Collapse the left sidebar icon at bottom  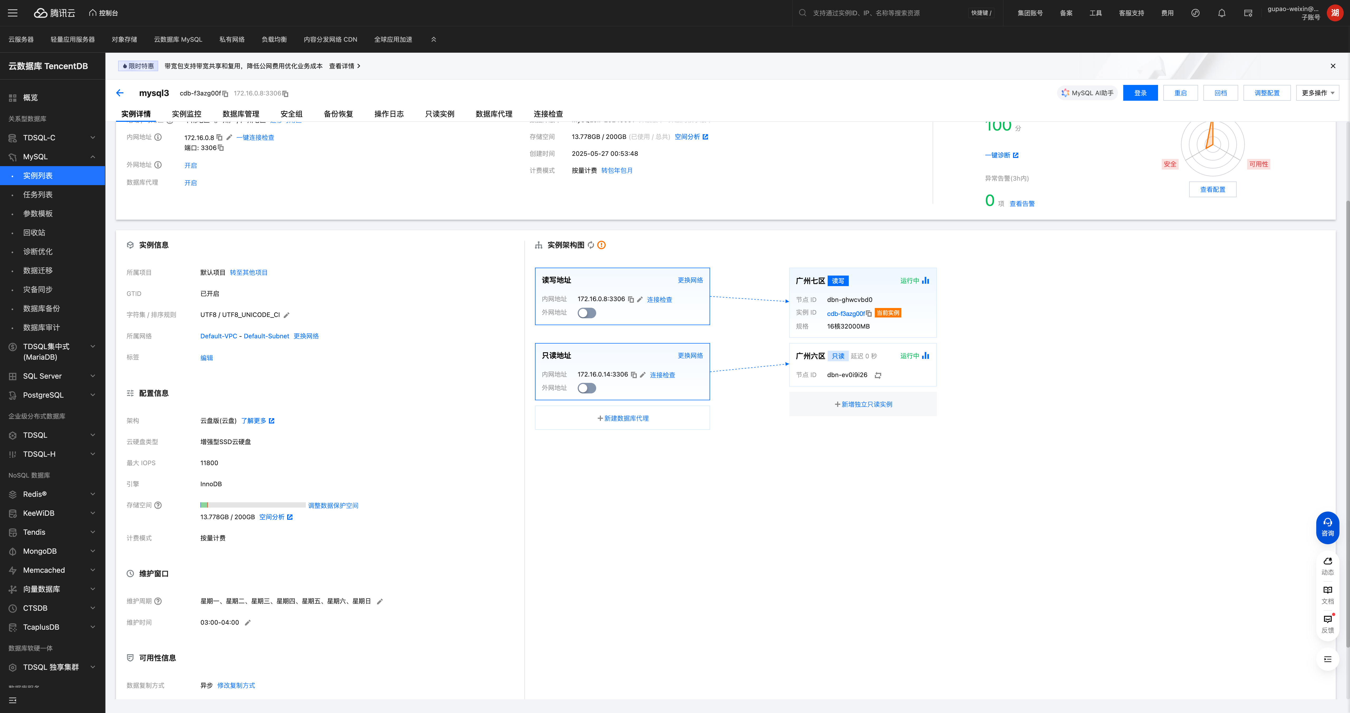13,700
